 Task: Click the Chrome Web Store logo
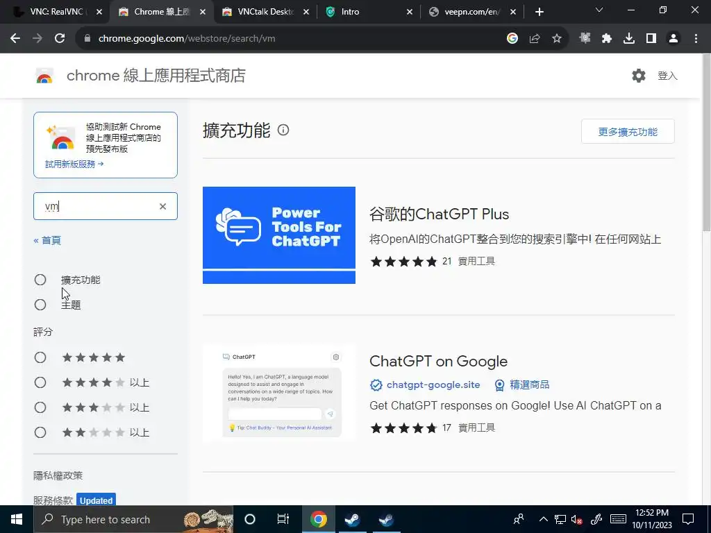click(44, 76)
